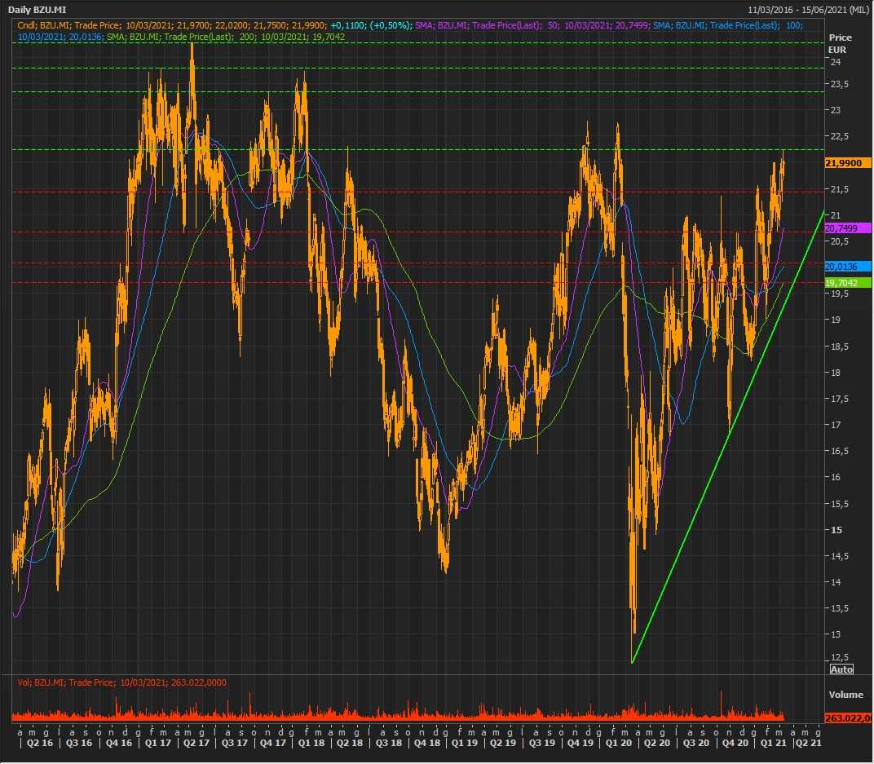Click the Q2 20 quarter label

pos(657,743)
